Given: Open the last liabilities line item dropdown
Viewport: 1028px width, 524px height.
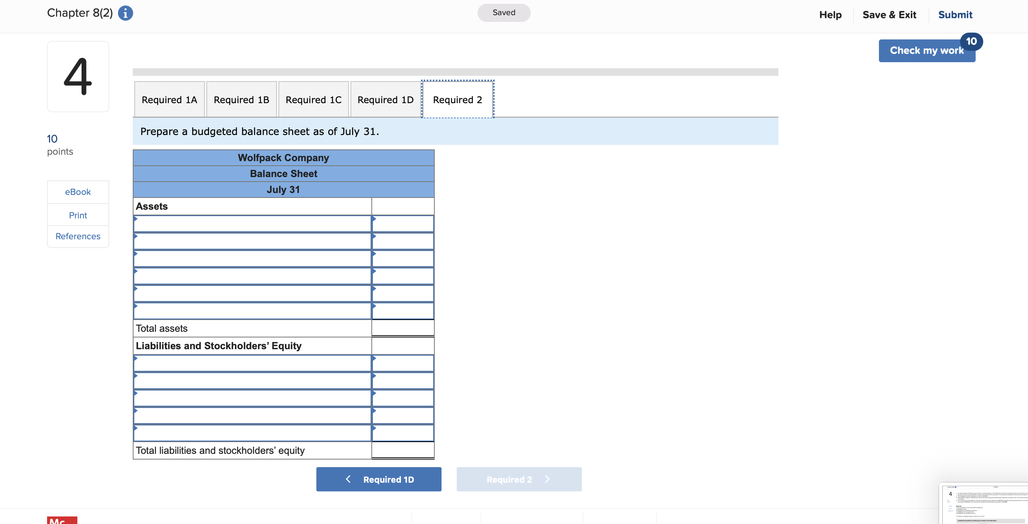Looking at the screenshot, I should coord(252,433).
